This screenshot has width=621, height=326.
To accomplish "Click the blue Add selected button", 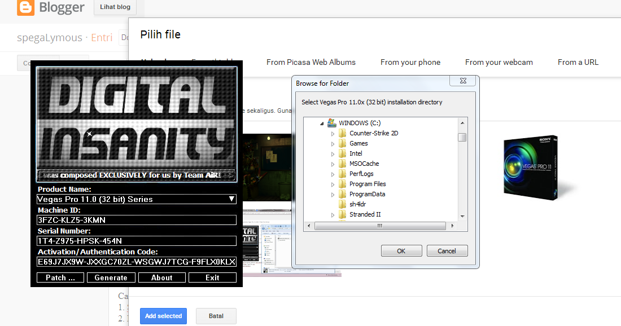I will coord(163,316).
